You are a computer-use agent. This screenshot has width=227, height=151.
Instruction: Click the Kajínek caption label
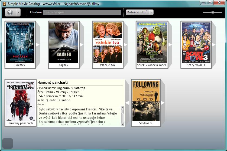(63, 65)
